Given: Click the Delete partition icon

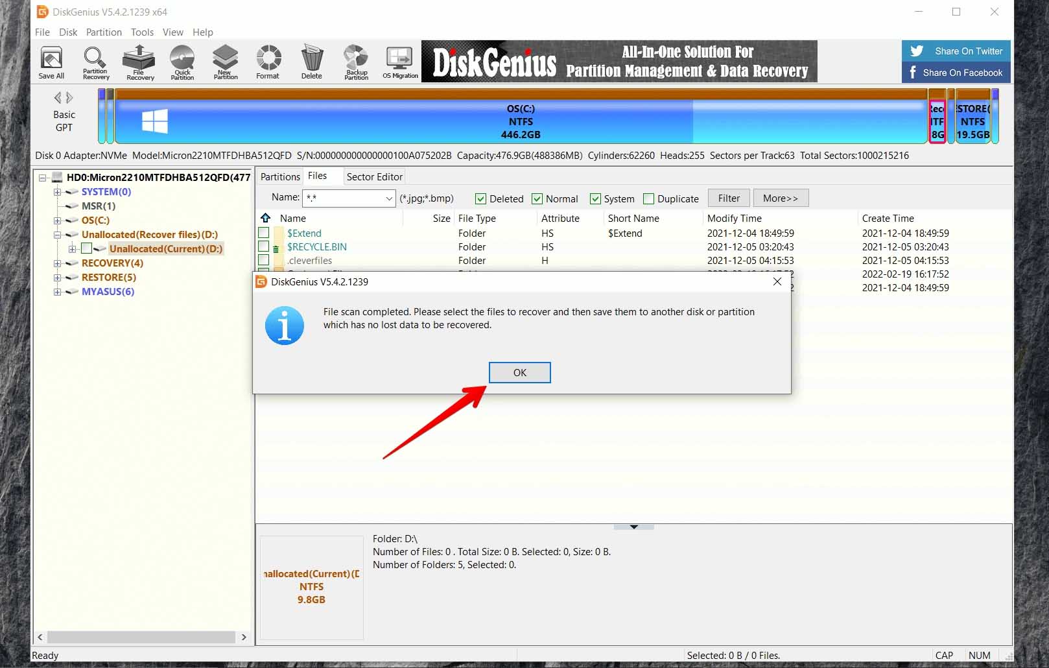Looking at the screenshot, I should [312, 62].
